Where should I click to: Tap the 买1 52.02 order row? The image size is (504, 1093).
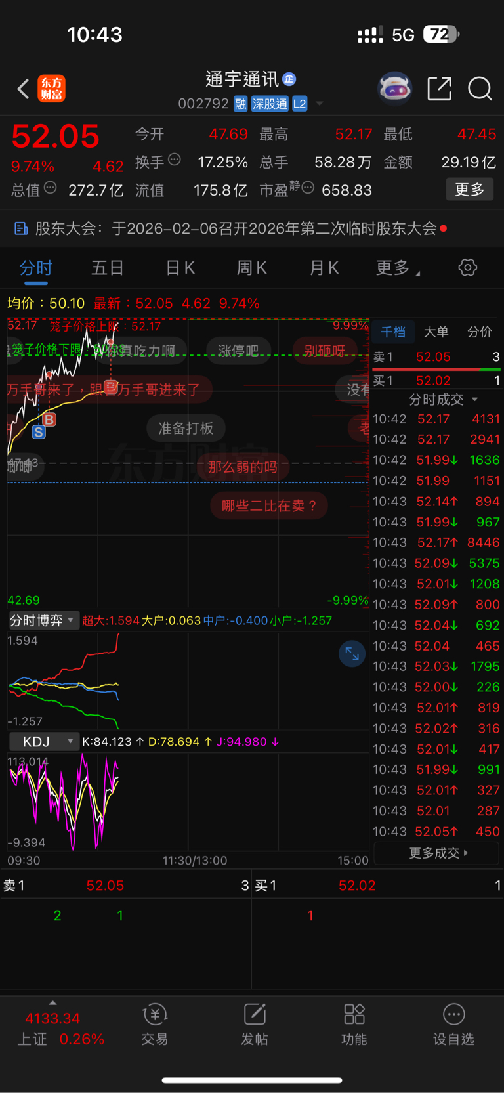click(436, 381)
